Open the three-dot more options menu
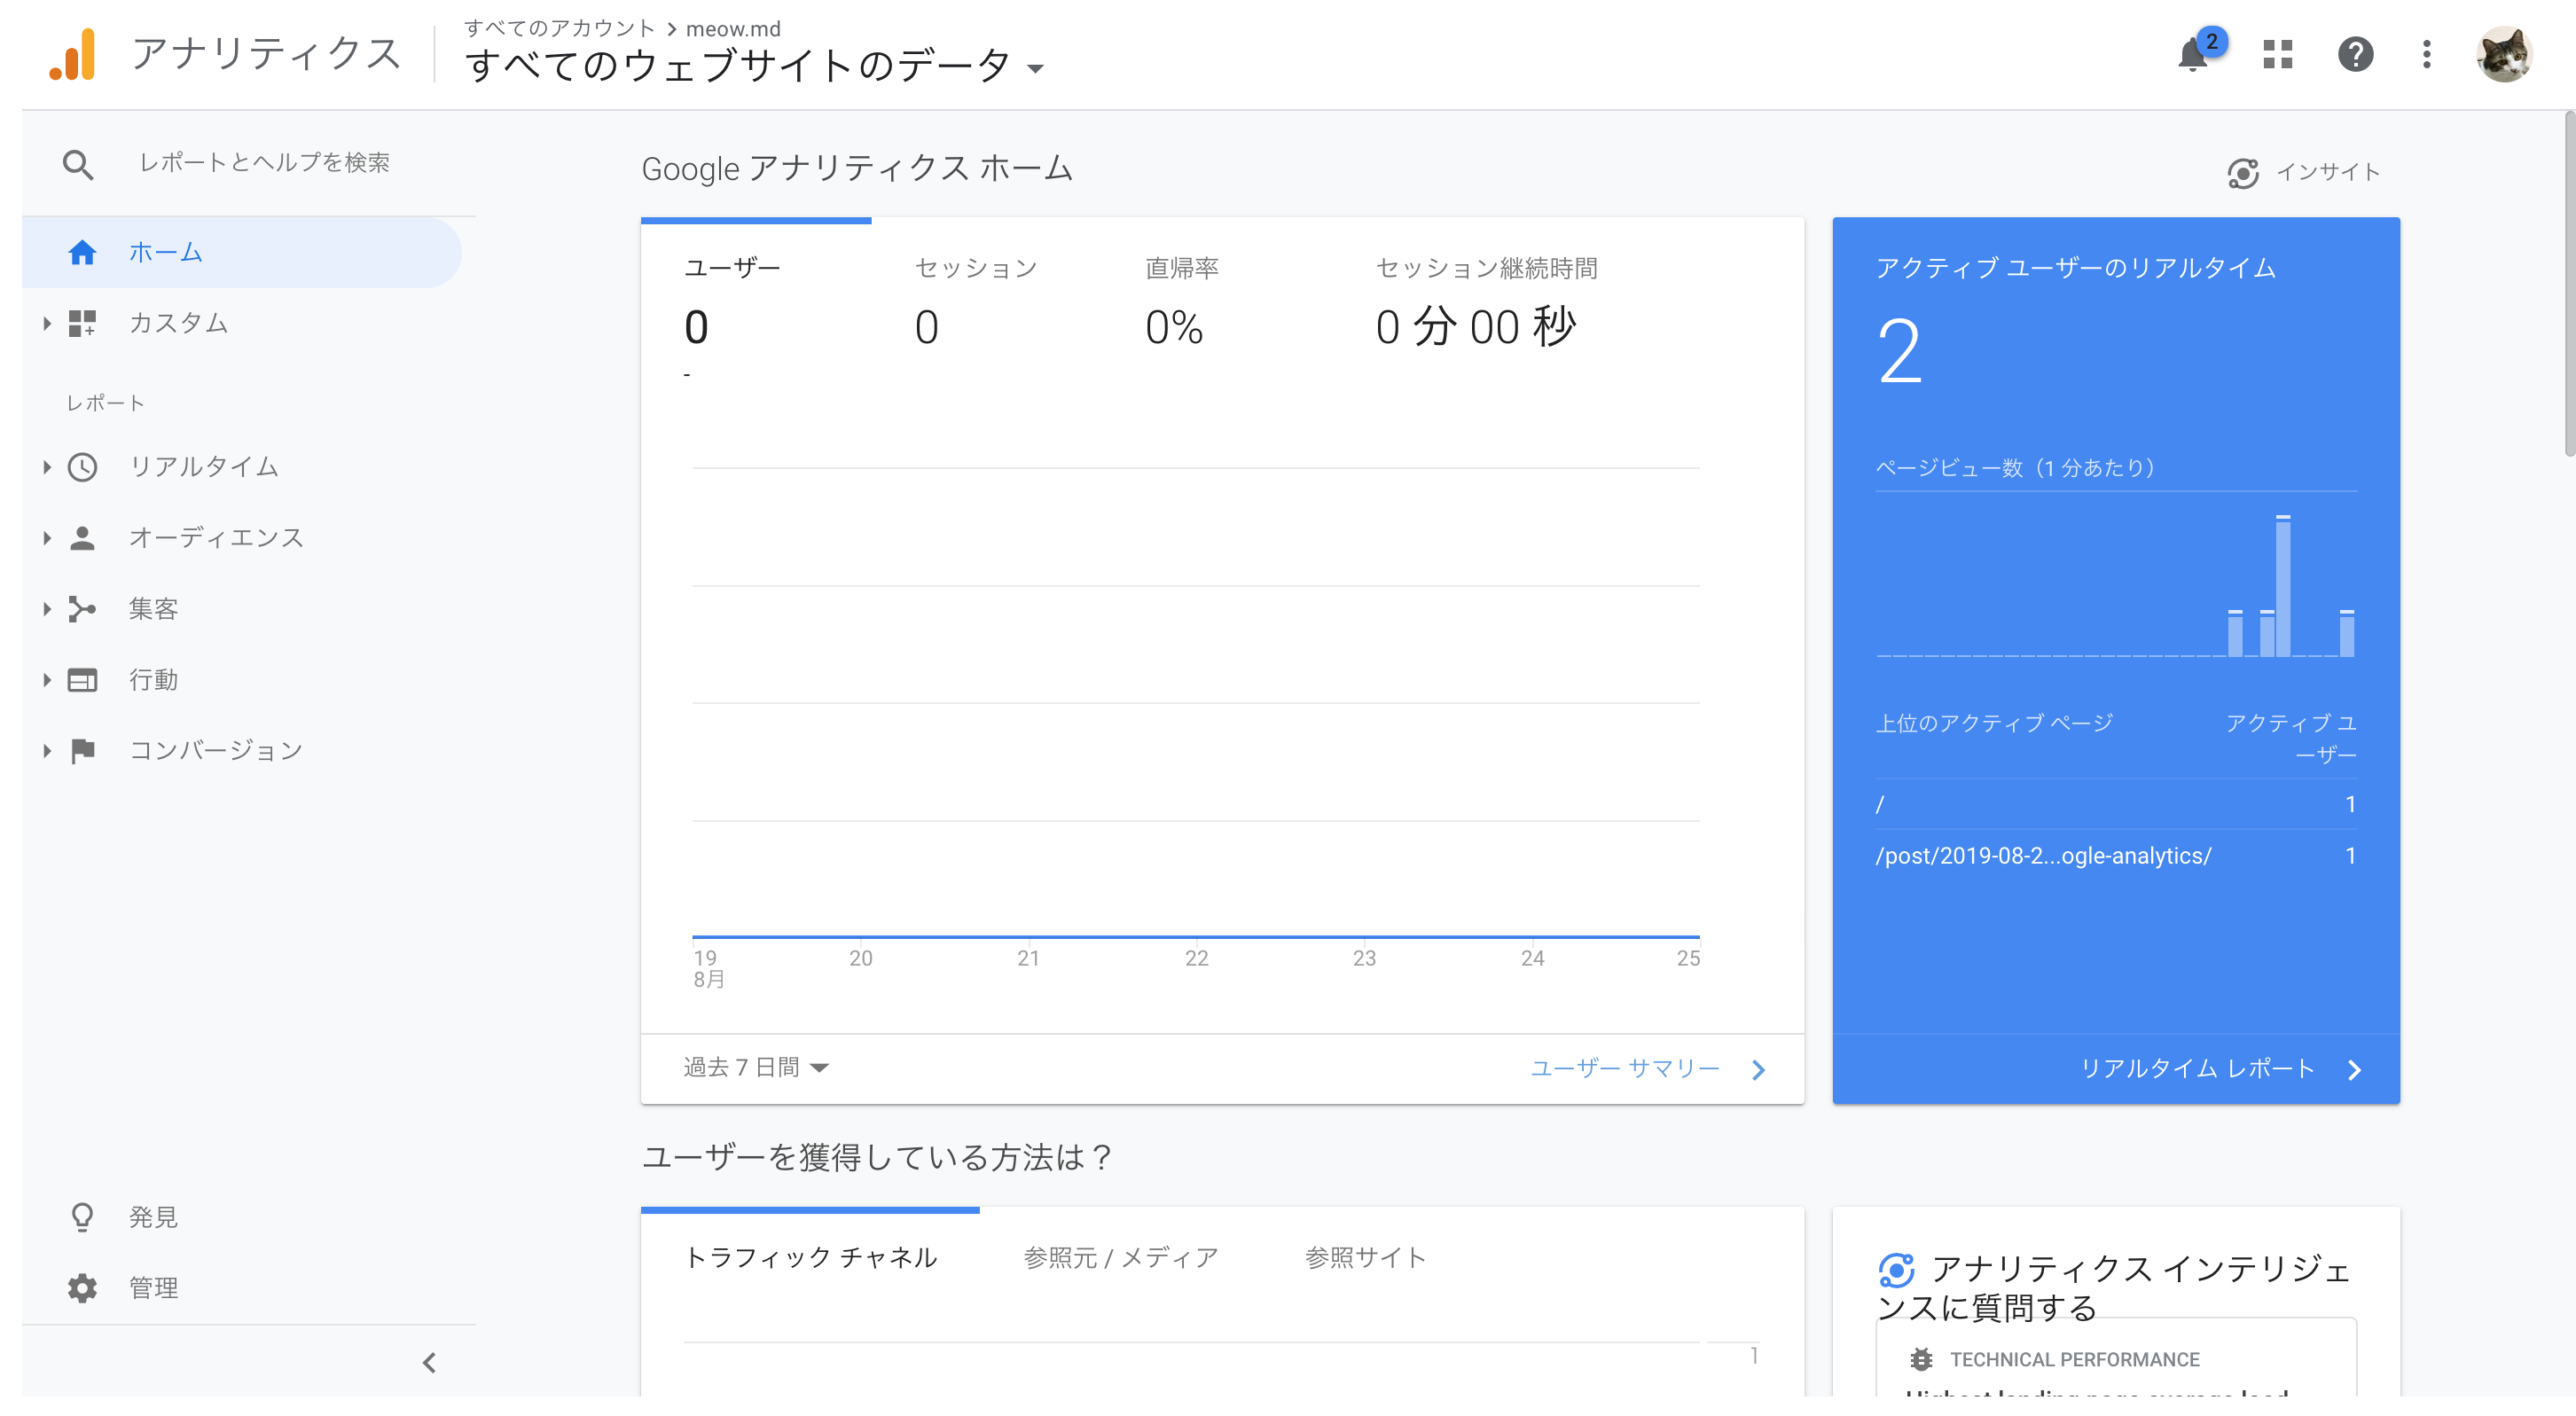 pos(2426,54)
